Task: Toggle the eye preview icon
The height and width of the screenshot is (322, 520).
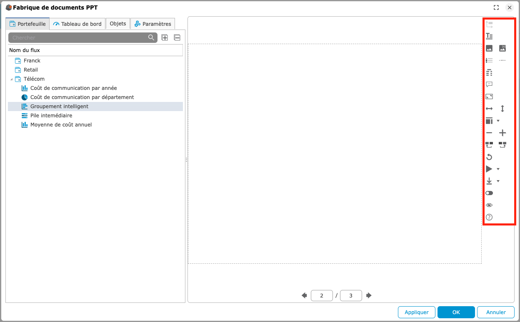Action: click(489, 205)
